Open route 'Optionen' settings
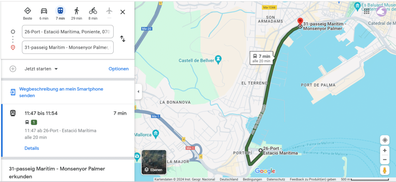 click(x=118, y=69)
